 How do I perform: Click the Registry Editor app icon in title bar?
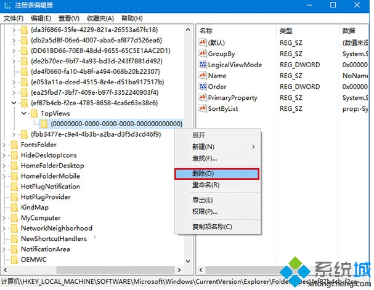8,6
